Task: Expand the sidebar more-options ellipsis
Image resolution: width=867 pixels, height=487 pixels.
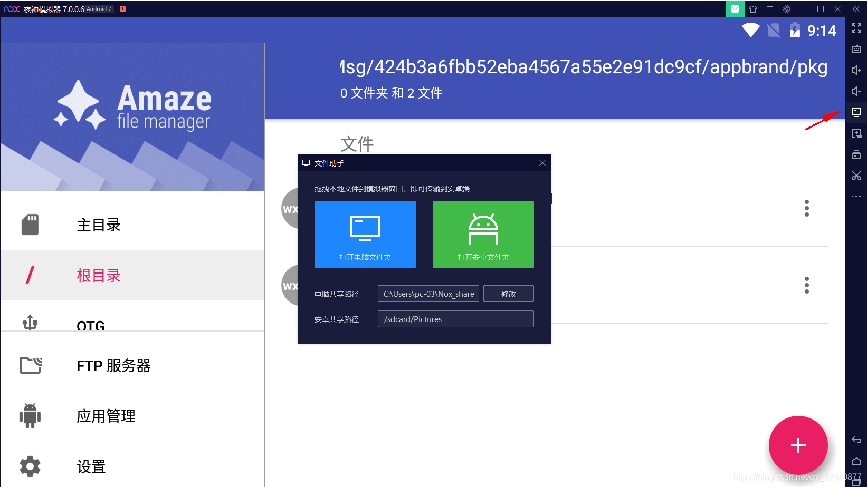Action: (x=856, y=196)
